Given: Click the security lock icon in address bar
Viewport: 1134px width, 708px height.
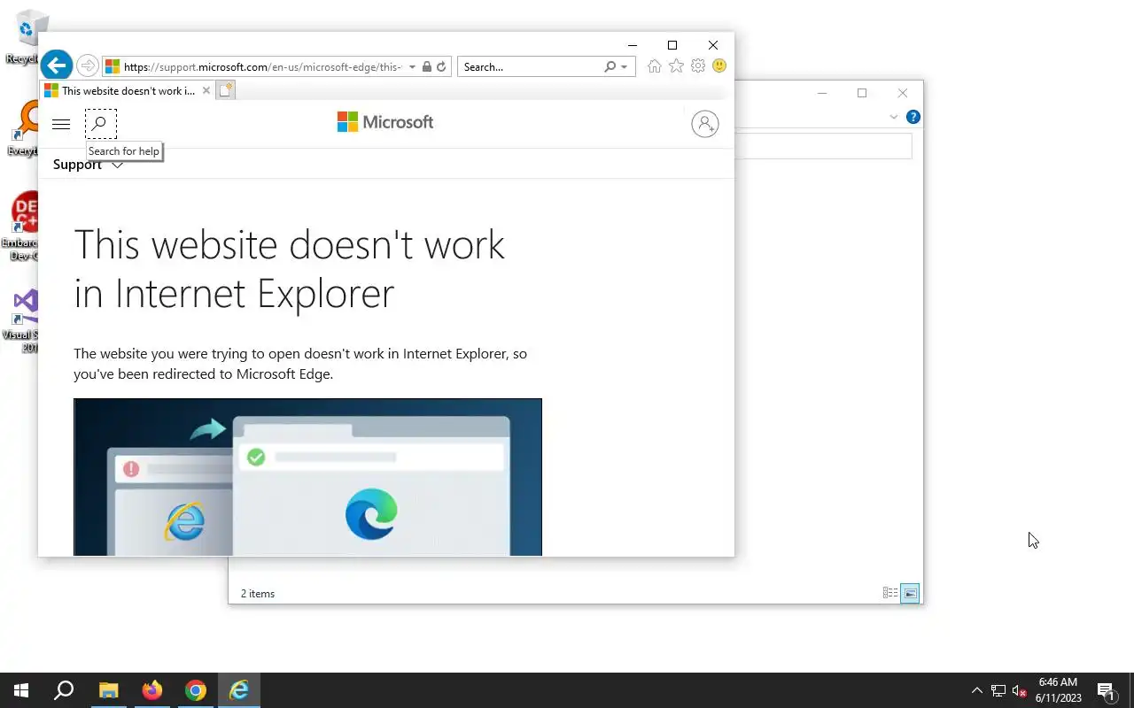Looking at the screenshot, I should 426,67.
